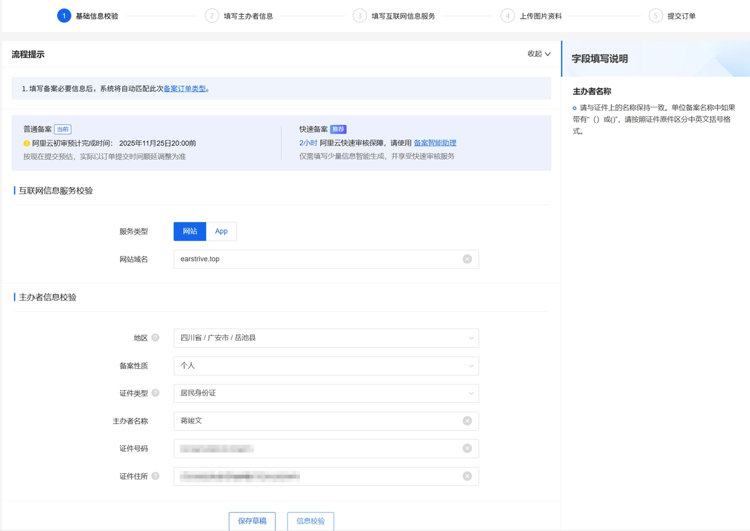Viewport: 750px width, 531px height.
Task: Click the 信息校验 button
Action: tap(310, 521)
